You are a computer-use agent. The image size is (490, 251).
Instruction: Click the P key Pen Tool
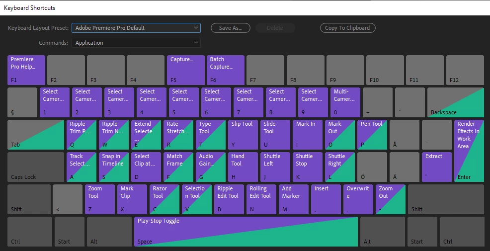click(372, 135)
